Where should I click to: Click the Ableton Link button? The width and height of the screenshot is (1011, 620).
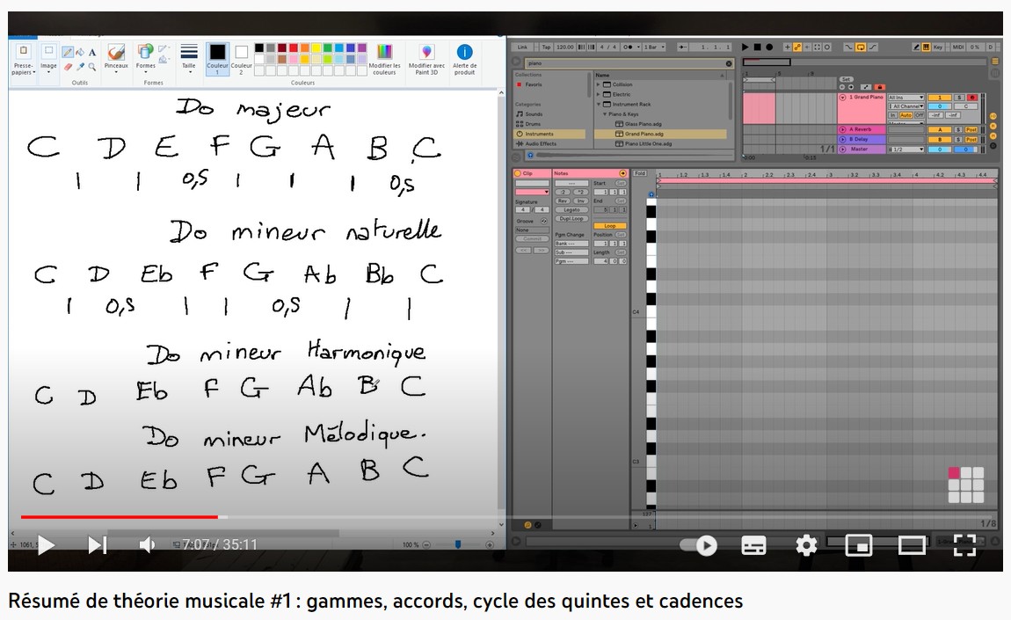click(522, 47)
